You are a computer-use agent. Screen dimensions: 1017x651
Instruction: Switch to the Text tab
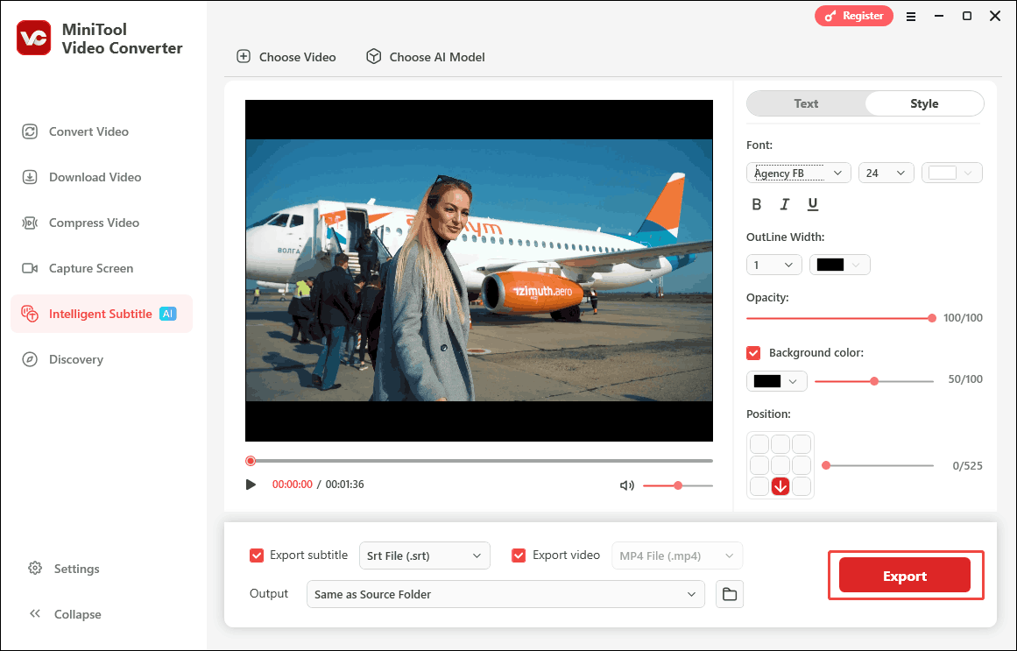(x=805, y=103)
